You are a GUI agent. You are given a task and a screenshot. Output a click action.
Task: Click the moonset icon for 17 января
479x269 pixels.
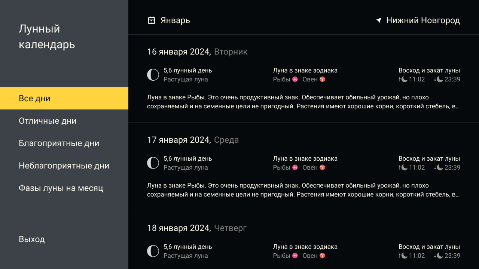coord(439,167)
